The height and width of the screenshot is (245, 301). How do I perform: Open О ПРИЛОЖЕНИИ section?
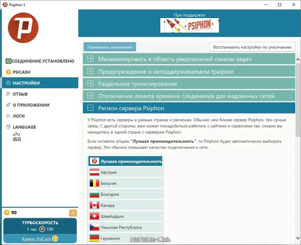pos(40,105)
